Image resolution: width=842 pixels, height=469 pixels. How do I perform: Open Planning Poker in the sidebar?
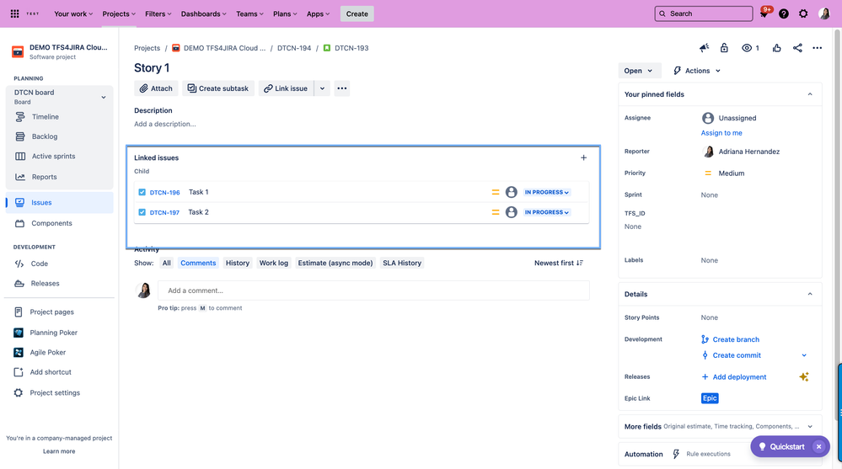pyautogui.click(x=53, y=333)
